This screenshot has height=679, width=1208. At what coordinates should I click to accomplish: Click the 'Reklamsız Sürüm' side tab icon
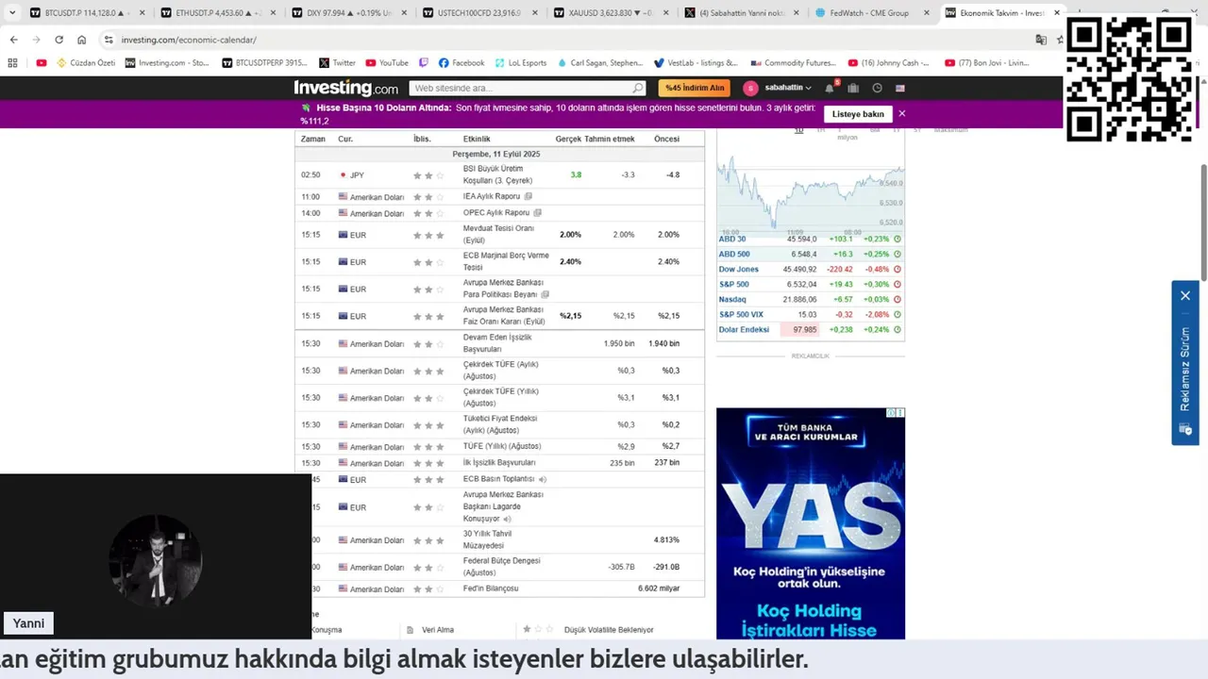1185,429
